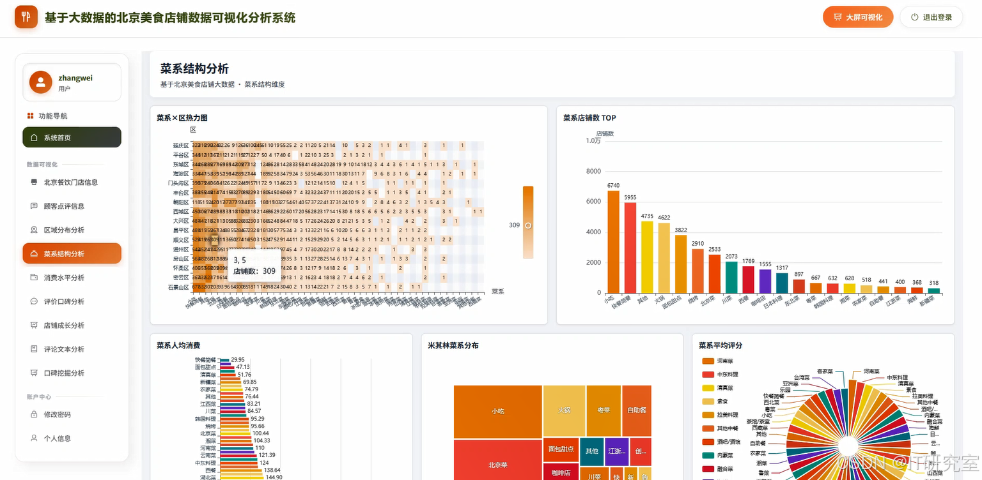Click the zhangwei user profile card

[x=72, y=82]
